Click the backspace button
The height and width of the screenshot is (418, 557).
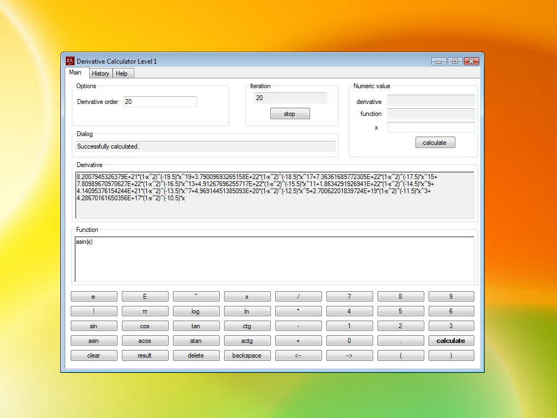(x=247, y=355)
